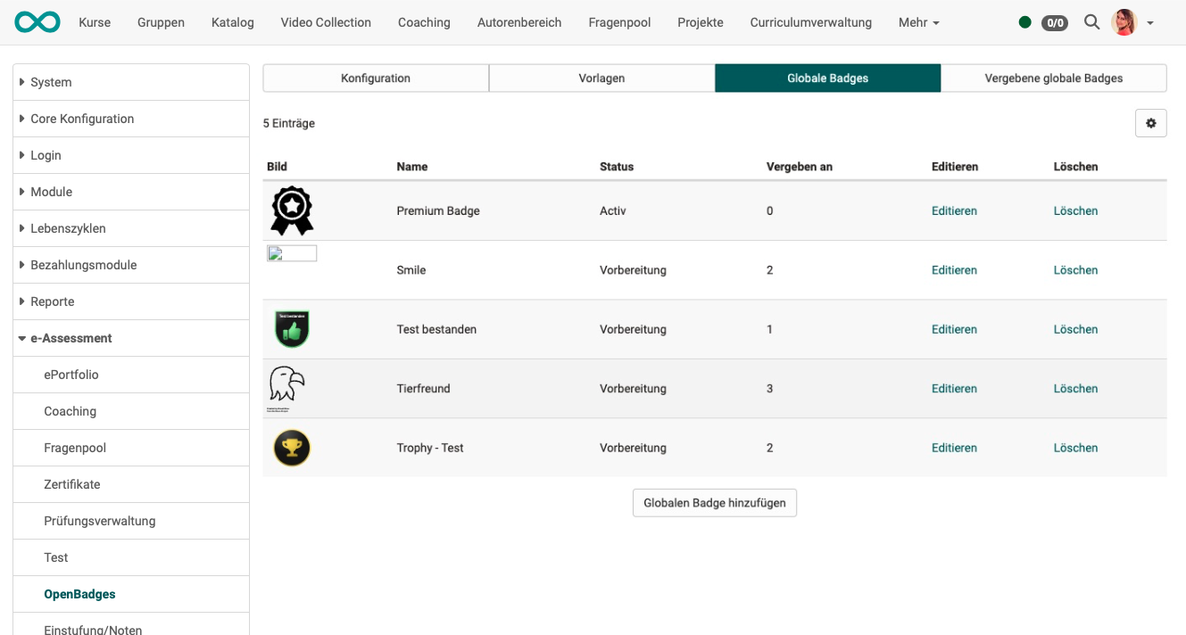Open the 0/0 notifications counter badge
1186x635 pixels.
(x=1053, y=23)
